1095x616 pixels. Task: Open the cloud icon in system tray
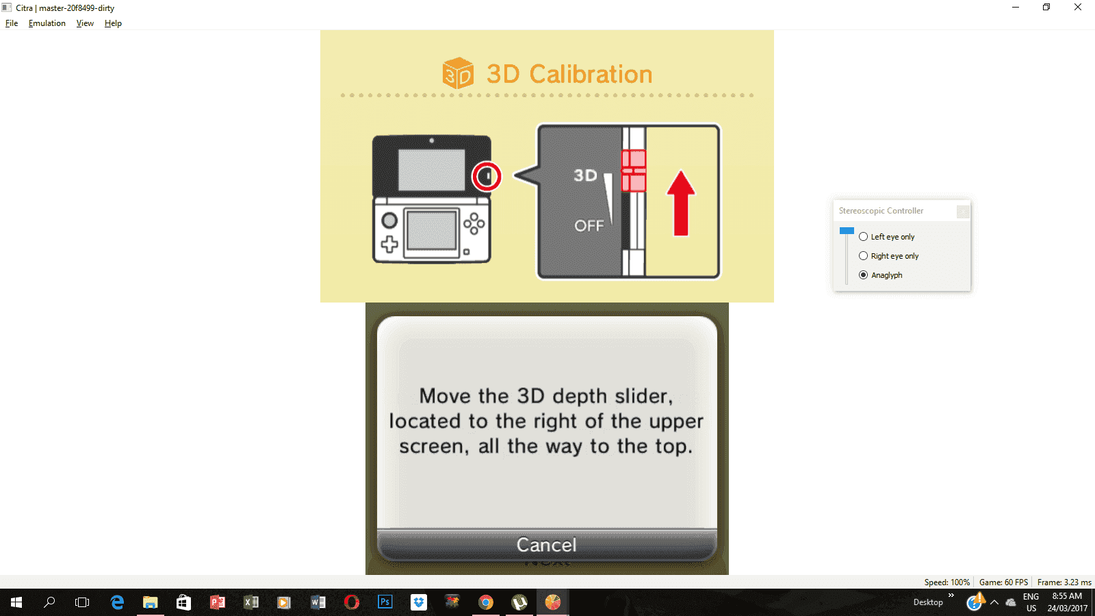click(1011, 602)
